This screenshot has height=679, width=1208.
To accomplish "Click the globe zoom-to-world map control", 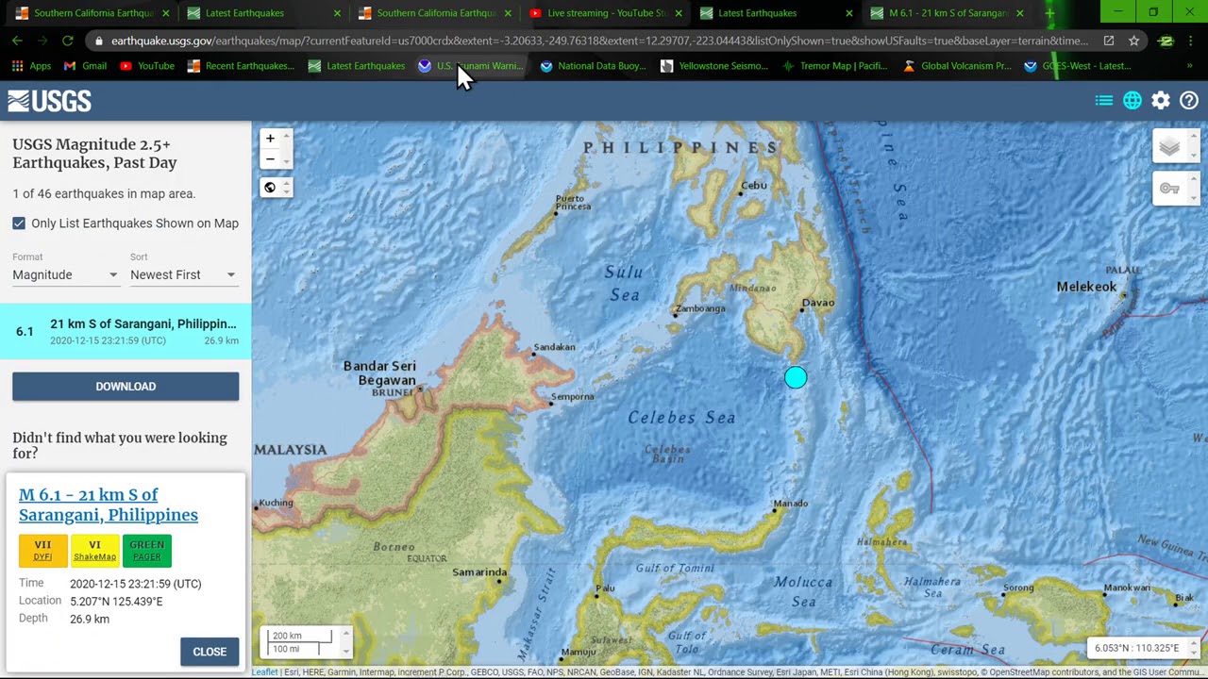I will coord(270,188).
